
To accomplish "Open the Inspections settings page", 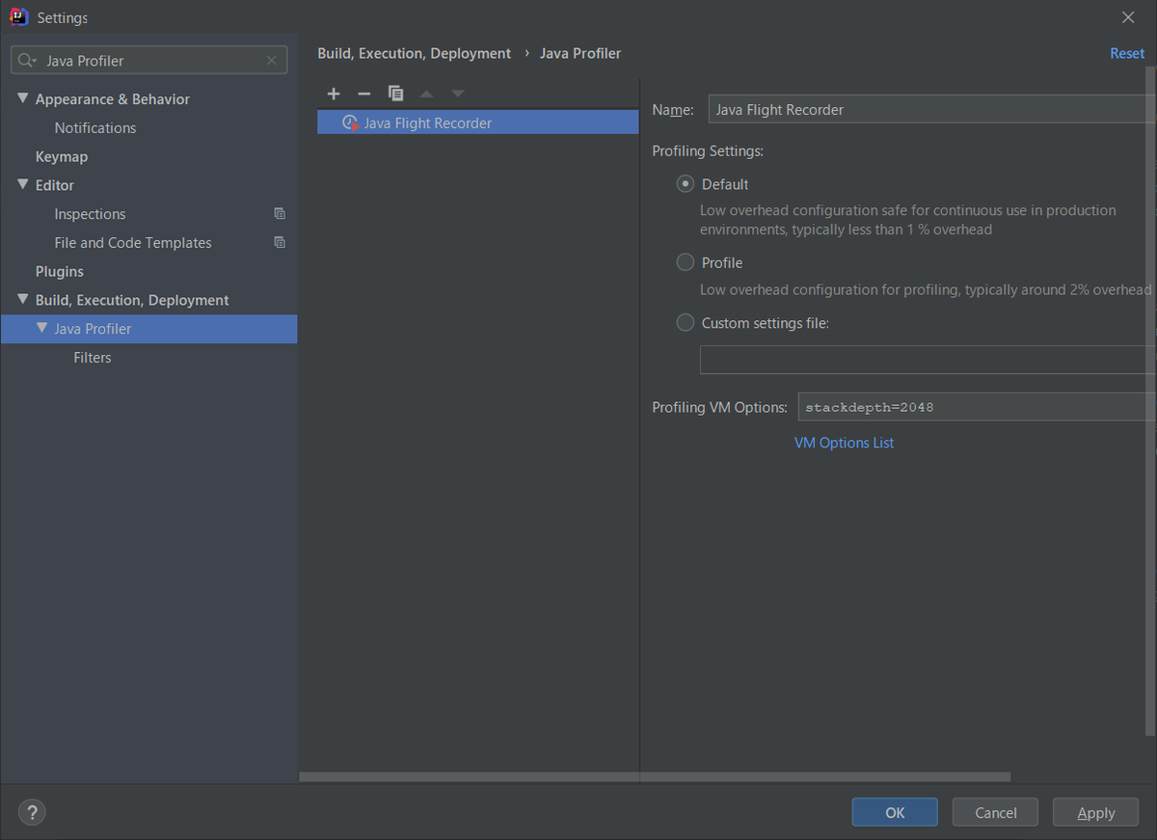I will (90, 214).
